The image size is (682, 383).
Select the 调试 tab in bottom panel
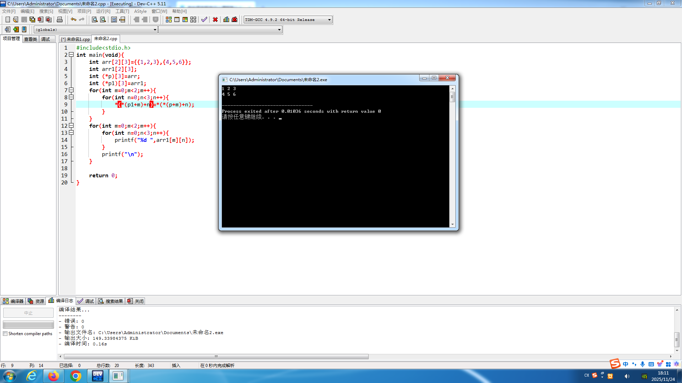coord(86,301)
